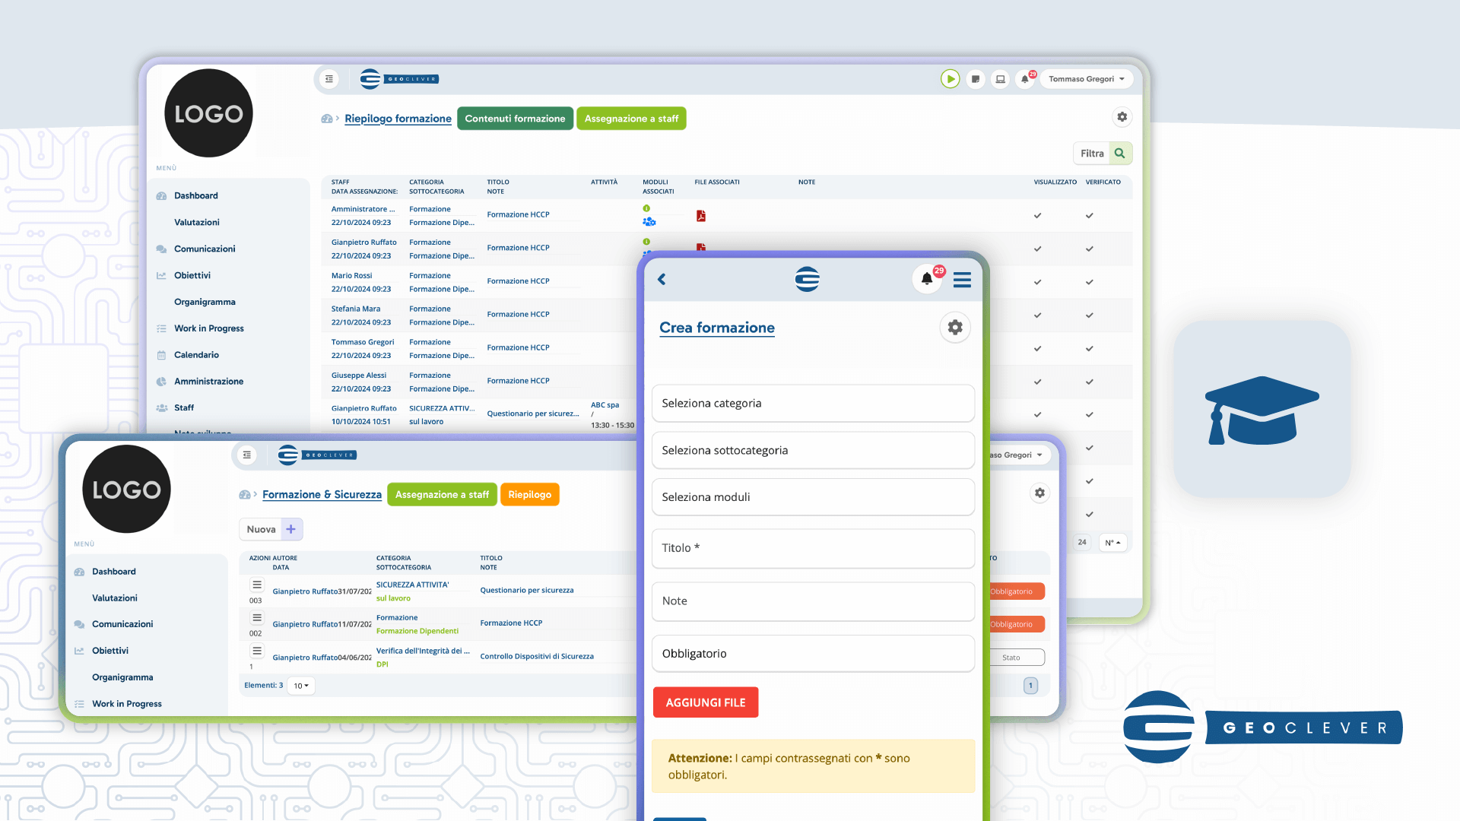Click the green play button in top window
The height and width of the screenshot is (821, 1460).
tap(950, 79)
